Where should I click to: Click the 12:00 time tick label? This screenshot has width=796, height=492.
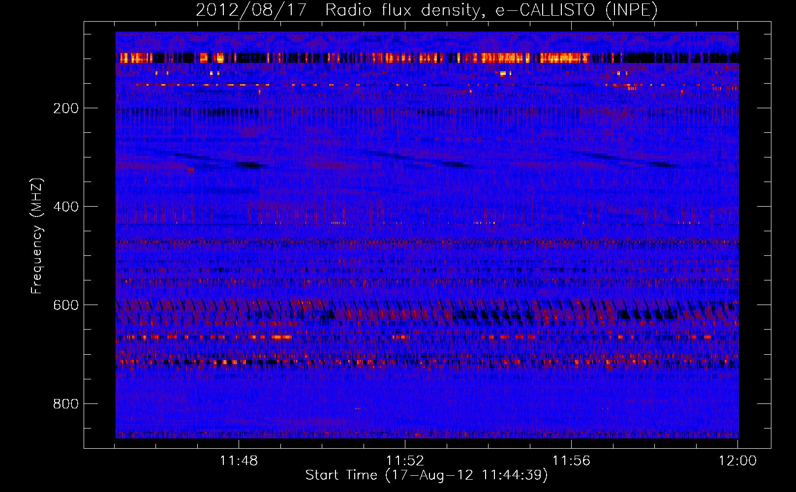[x=737, y=461]
